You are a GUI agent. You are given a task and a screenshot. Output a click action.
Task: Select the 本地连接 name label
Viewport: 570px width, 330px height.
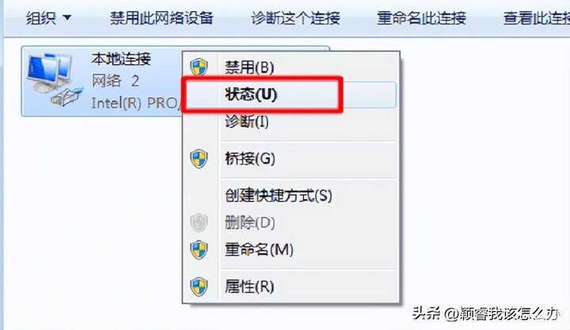(121, 59)
